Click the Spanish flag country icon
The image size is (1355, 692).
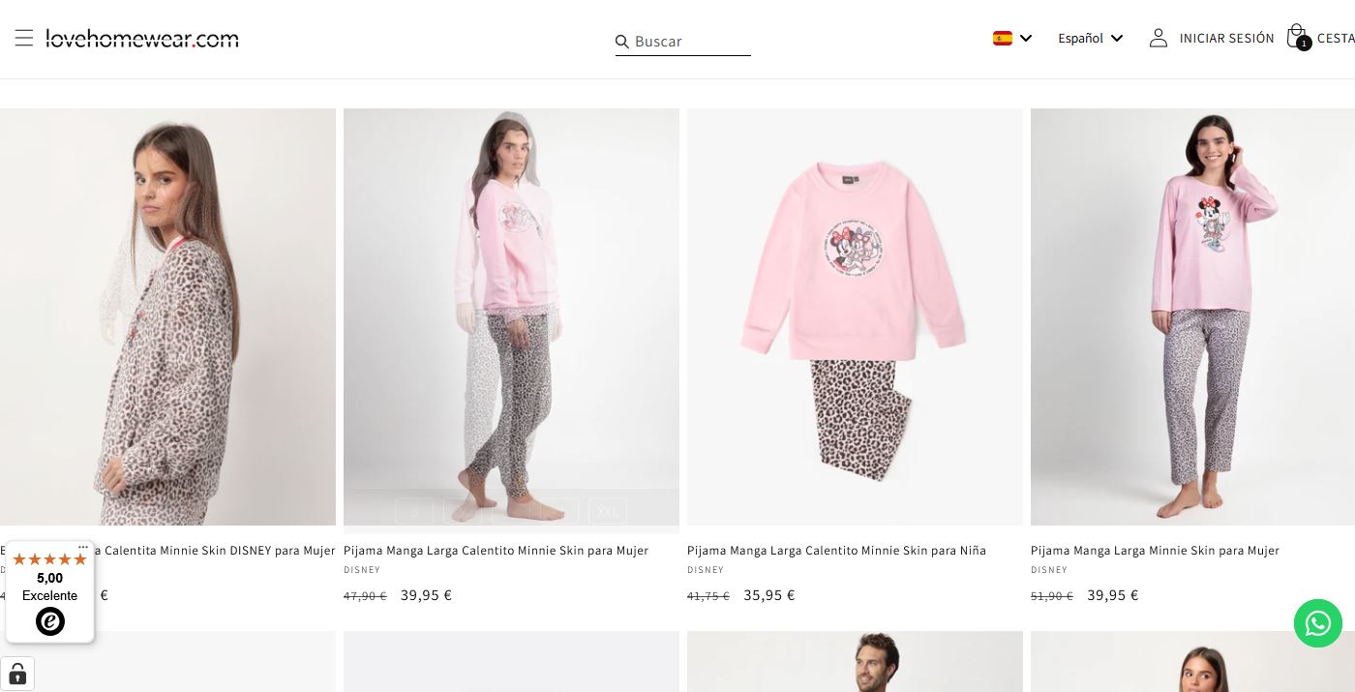[x=1003, y=38]
